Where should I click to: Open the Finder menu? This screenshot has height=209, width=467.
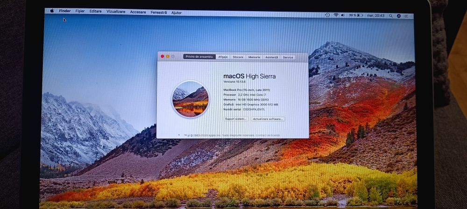pos(64,11)
